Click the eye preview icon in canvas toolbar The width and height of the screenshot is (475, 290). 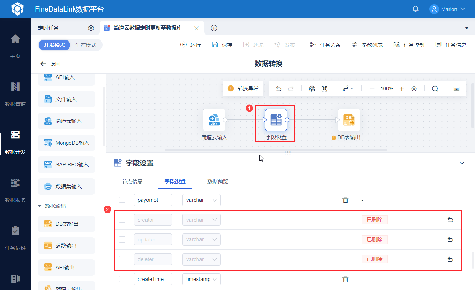coord(312,89)
